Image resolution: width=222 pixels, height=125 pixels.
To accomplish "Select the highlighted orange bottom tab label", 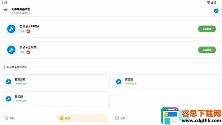I will pos(67,118).
